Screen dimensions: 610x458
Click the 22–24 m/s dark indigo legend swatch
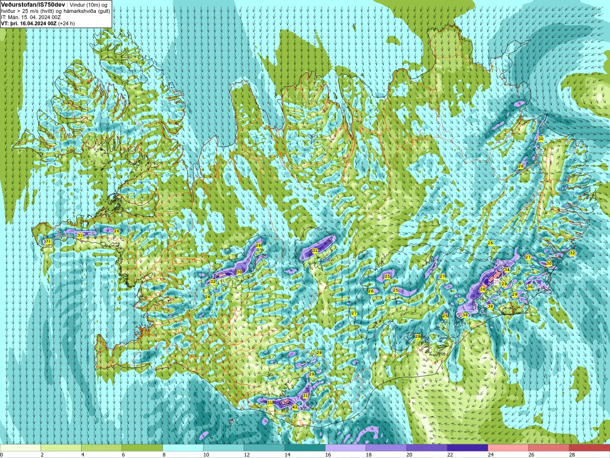(468, 448)
